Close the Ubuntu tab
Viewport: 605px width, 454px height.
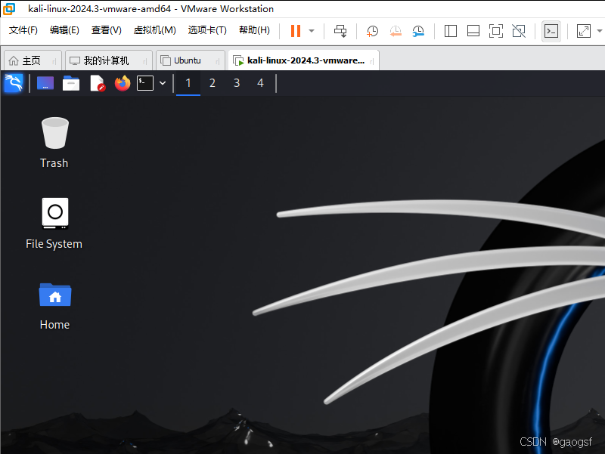(218, 61)
